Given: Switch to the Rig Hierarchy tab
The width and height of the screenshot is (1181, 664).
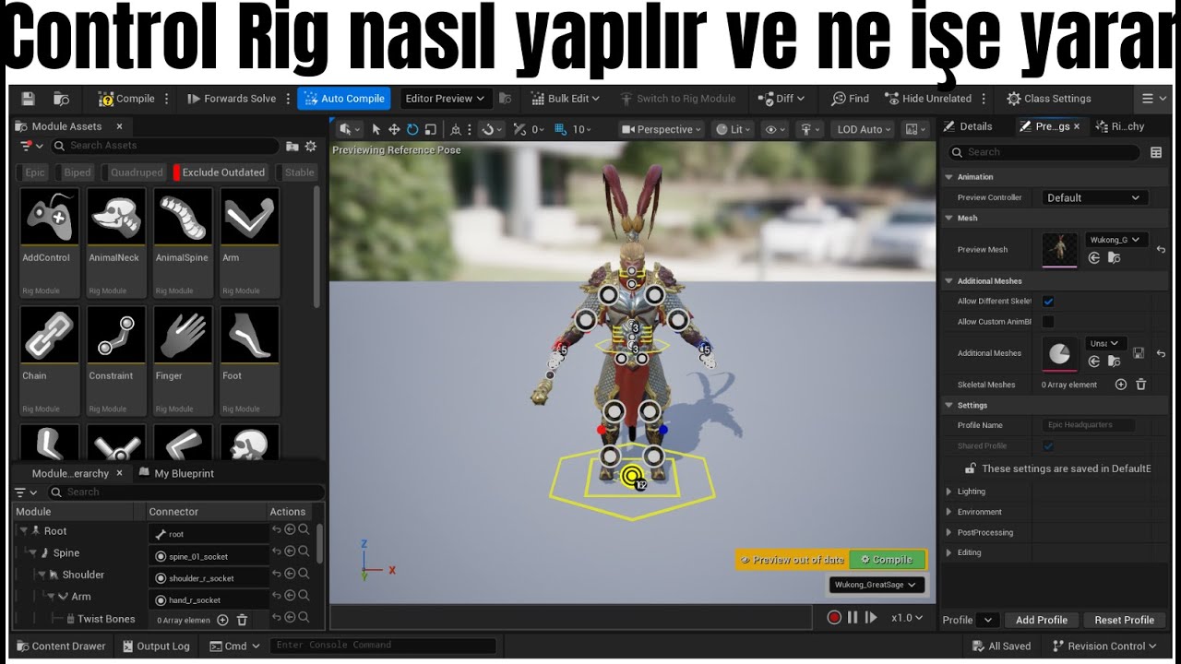Looking at the screenshot, I should [x=1120, y=126].
